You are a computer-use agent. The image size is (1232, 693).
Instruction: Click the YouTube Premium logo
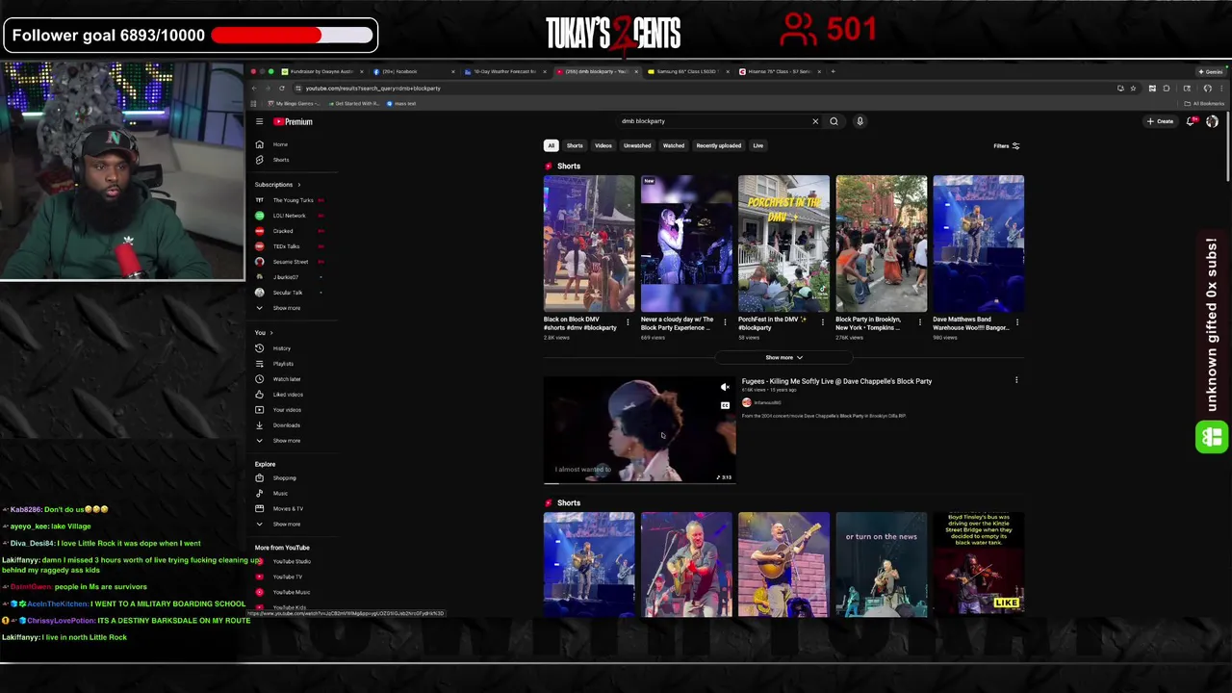pyautogui.click(x=293, y=121)
